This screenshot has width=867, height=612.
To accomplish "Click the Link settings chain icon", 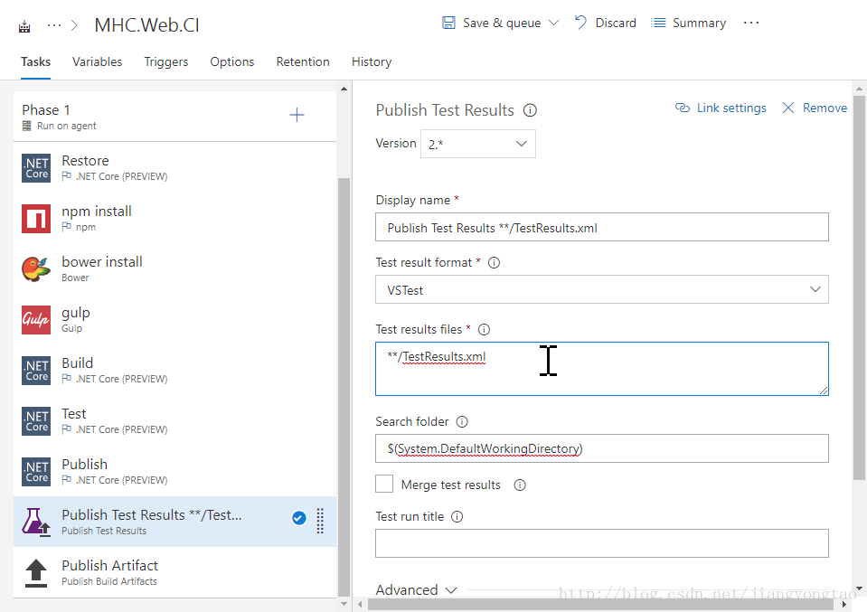I will (x=683, y=108).
